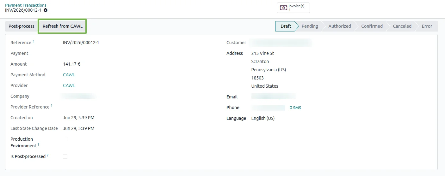Click the empty Payment field
This screenshot has width=445, height=176.
pos(139,53)
